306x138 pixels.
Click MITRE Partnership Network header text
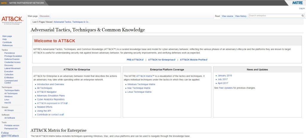27,3
